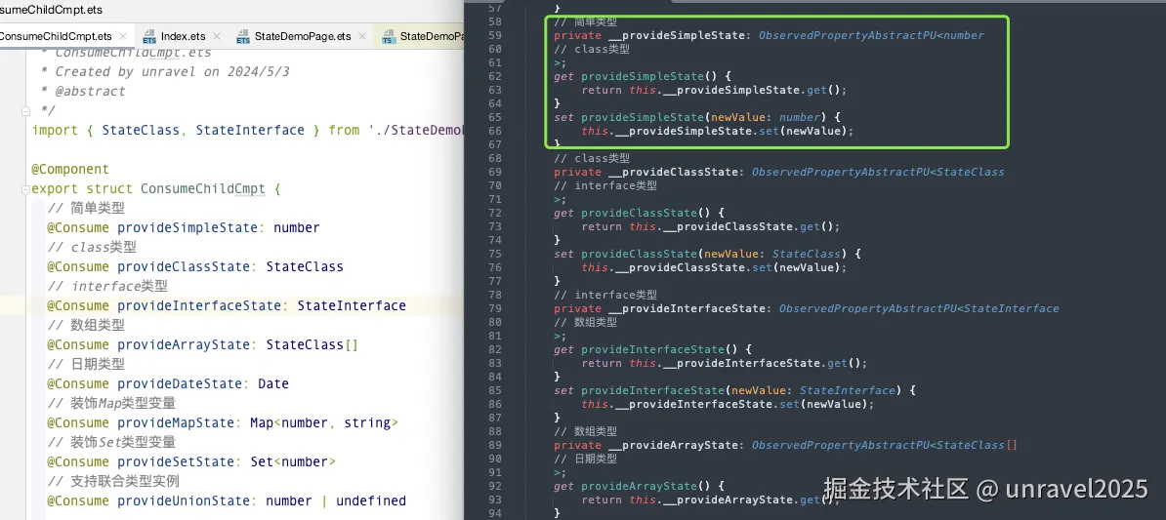Screen dimensions: 1166x520
Task: Close the ConsumeChildCmpt.ets tab
Action: coord(123,36)
